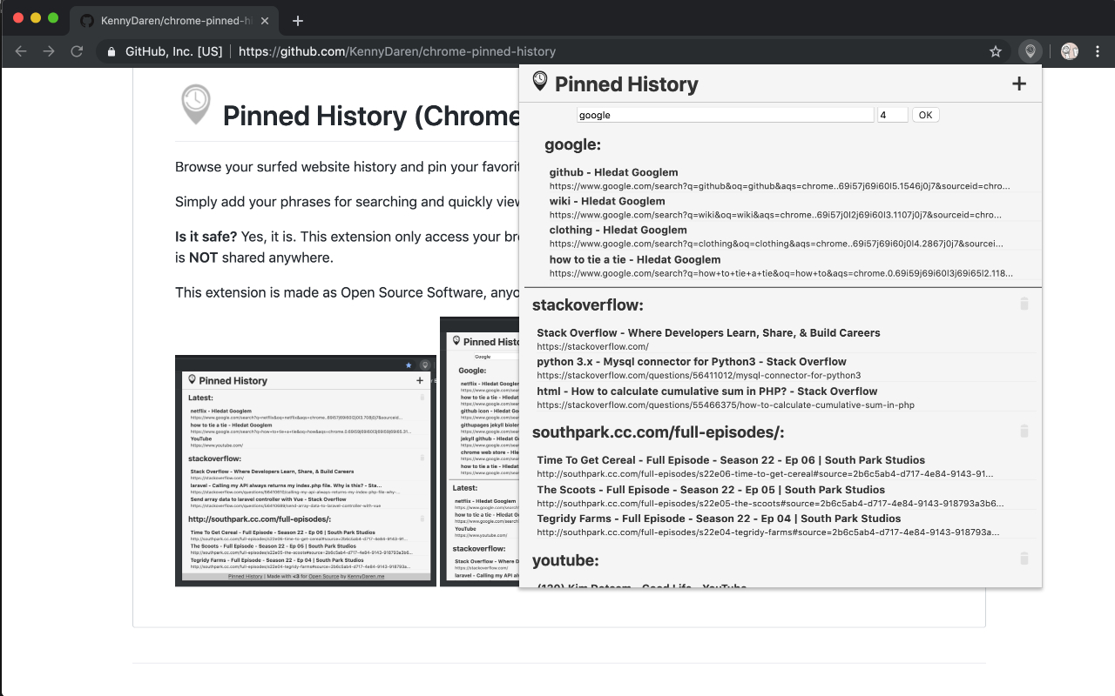Click the clock pin logo in README heading
The width and height of the screenshot is (1115, 696).
[x=196, y=104]
